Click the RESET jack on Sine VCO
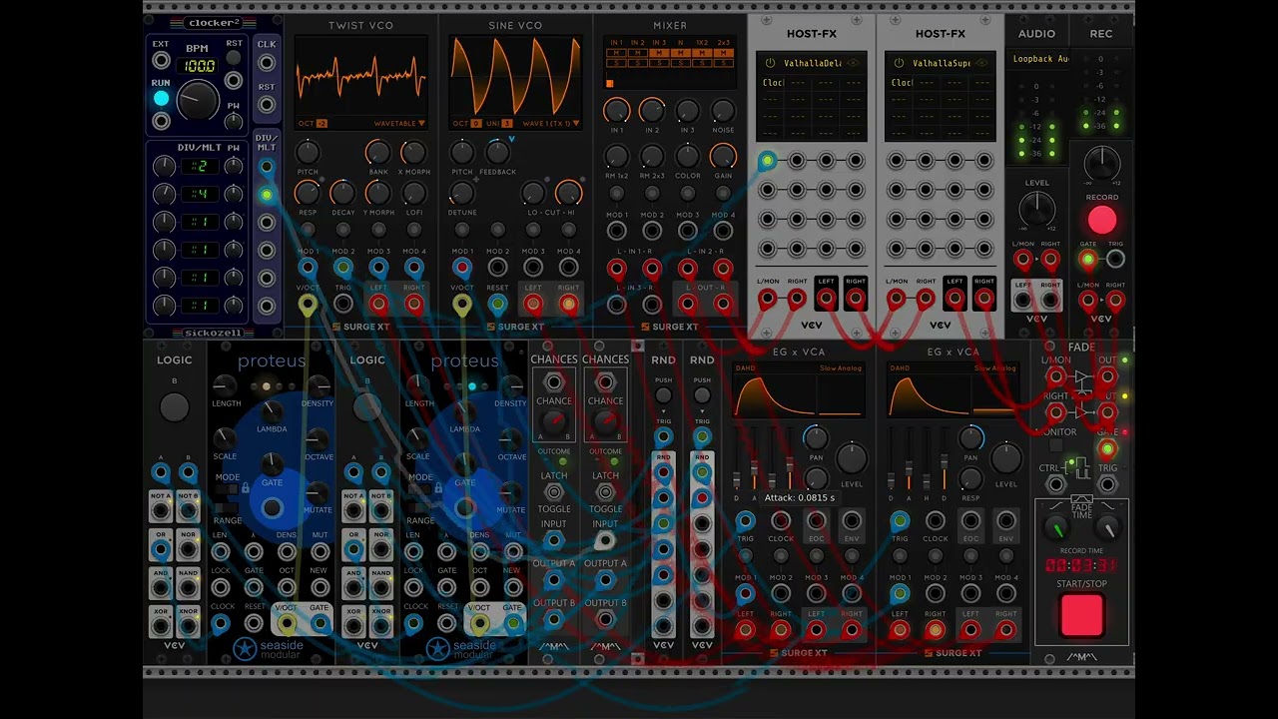The width and height of the screenshot is (1278, 719). click(497, 304)
